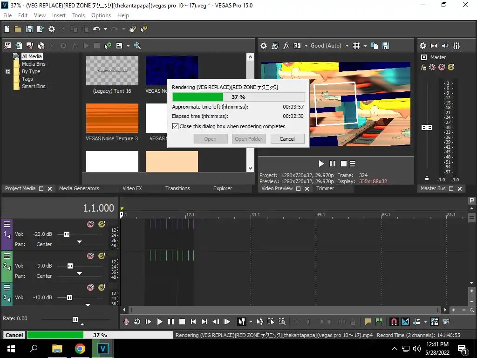
Task: Open Render As from the main toolbar
Action: 40,29
